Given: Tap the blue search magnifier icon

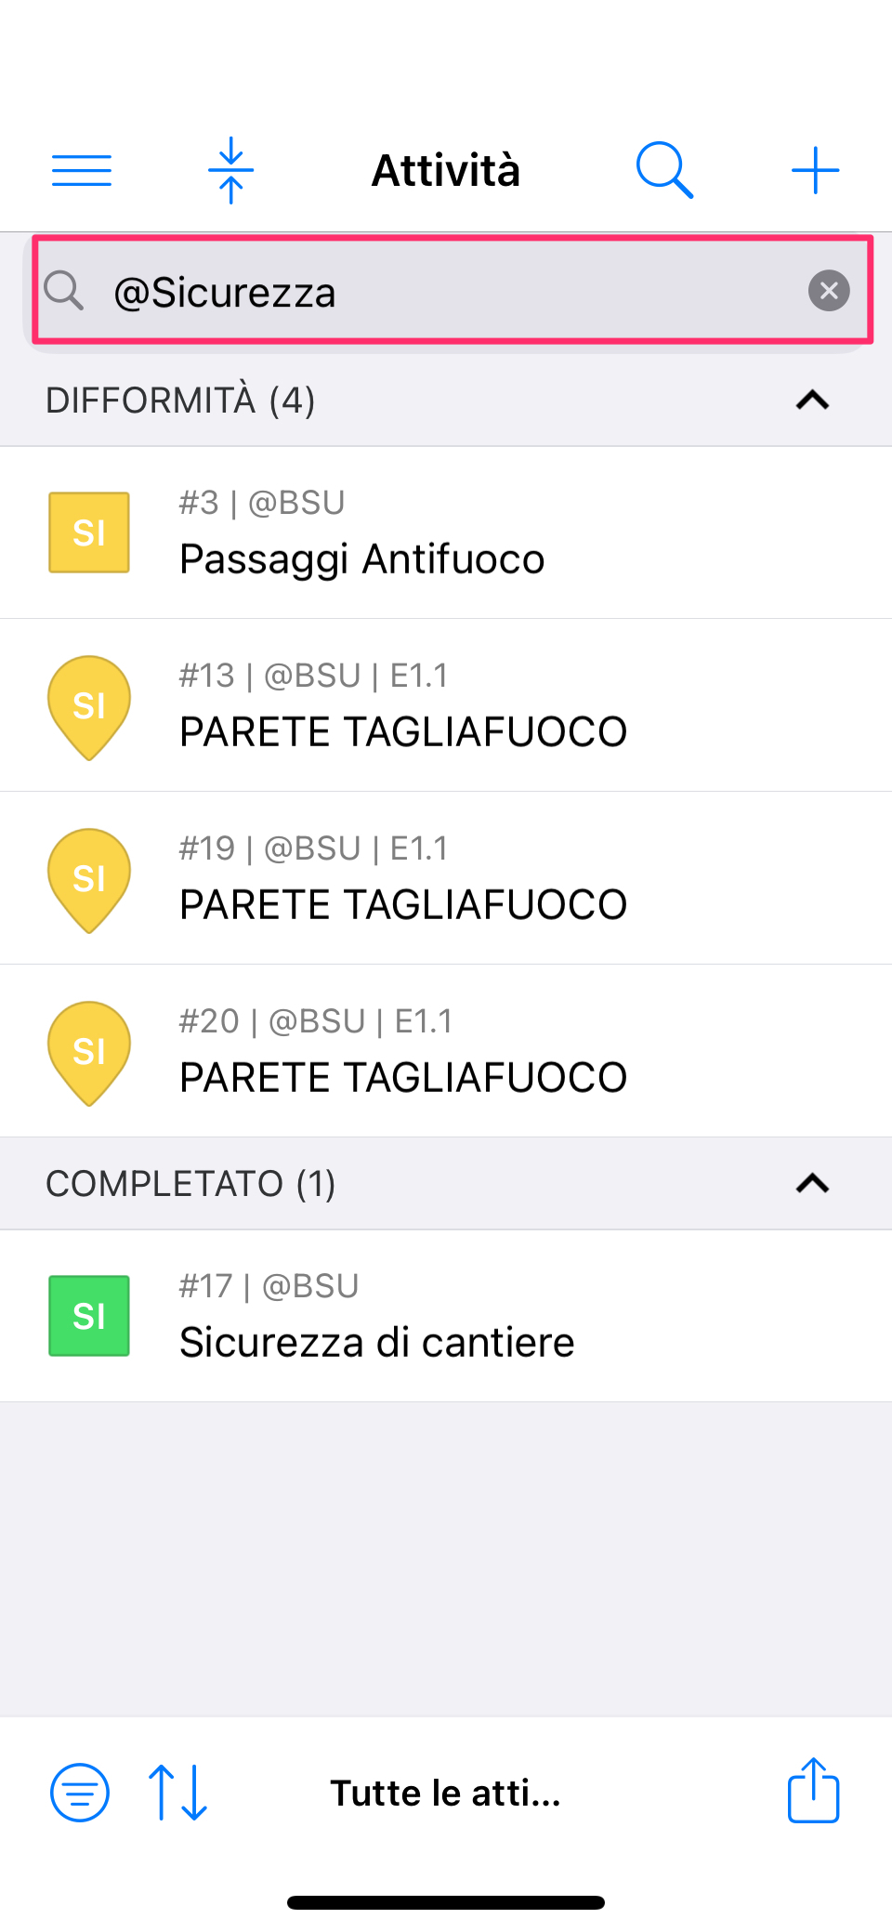Looking at the screenshot, I should click(664, 170).
